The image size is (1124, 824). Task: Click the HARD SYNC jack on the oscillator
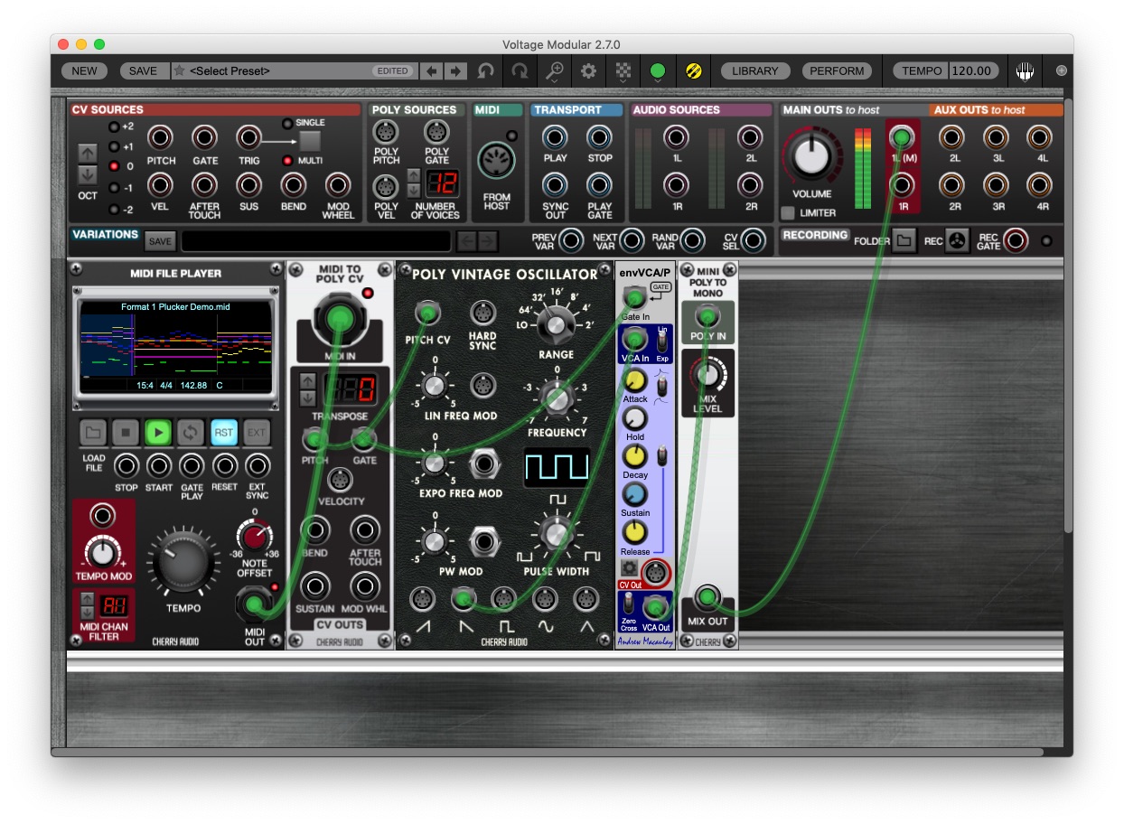[482, 314]
